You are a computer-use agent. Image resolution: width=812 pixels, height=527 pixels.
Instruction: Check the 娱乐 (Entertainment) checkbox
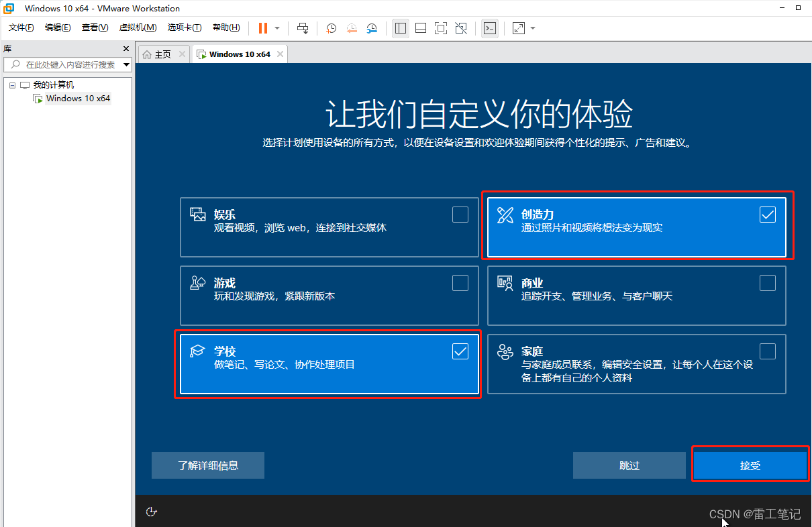[x=460, y=215]
